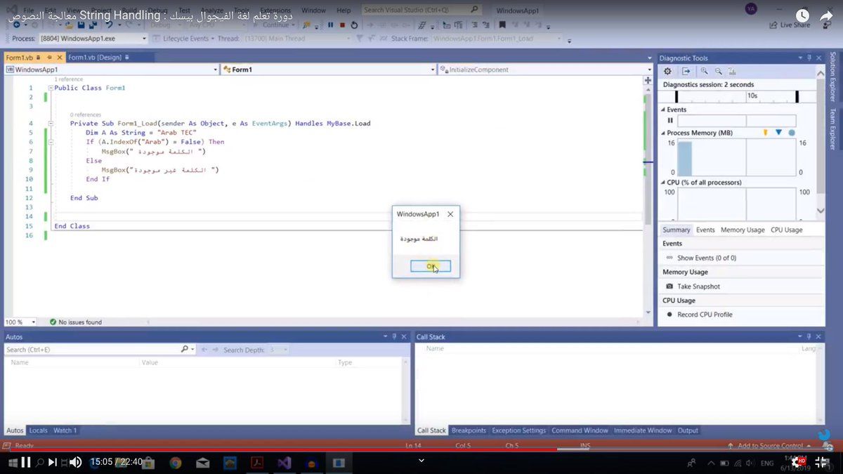The width and height of the screenshot is (843, 474).
Task: Collapse the Form1_Load sub code block
Action: coord(51,123)
